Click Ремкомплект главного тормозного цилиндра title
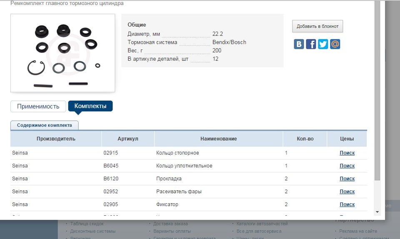 point(67,3)
